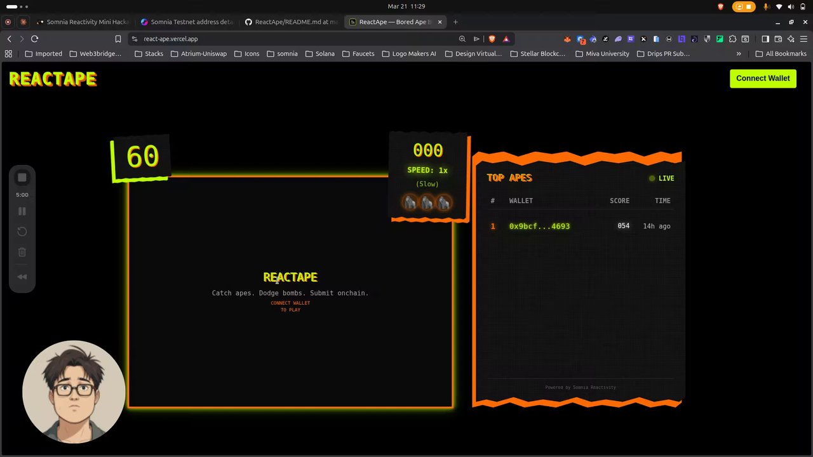813x457 pixels.
Task: Click the SPEED: 1x label
Action: click(x=427, y=170)
